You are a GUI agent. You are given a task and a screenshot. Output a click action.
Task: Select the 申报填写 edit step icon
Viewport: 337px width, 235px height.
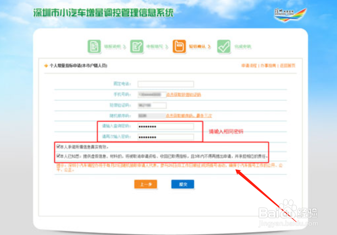tap(137, 46)
